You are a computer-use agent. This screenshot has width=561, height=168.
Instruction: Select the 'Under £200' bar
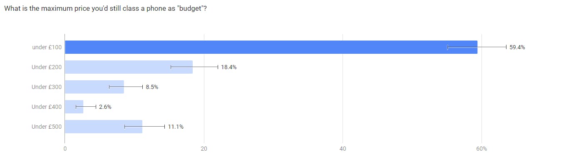pyautogui.click(x=129, y=67)
